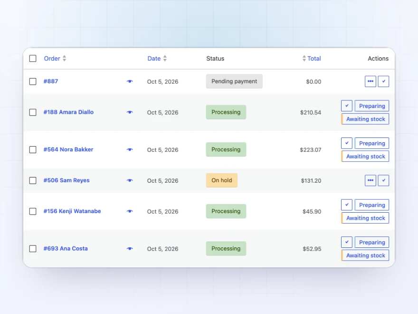Click the $223.07 total value
Screen dimensions: 418x314
coord(311,150)
